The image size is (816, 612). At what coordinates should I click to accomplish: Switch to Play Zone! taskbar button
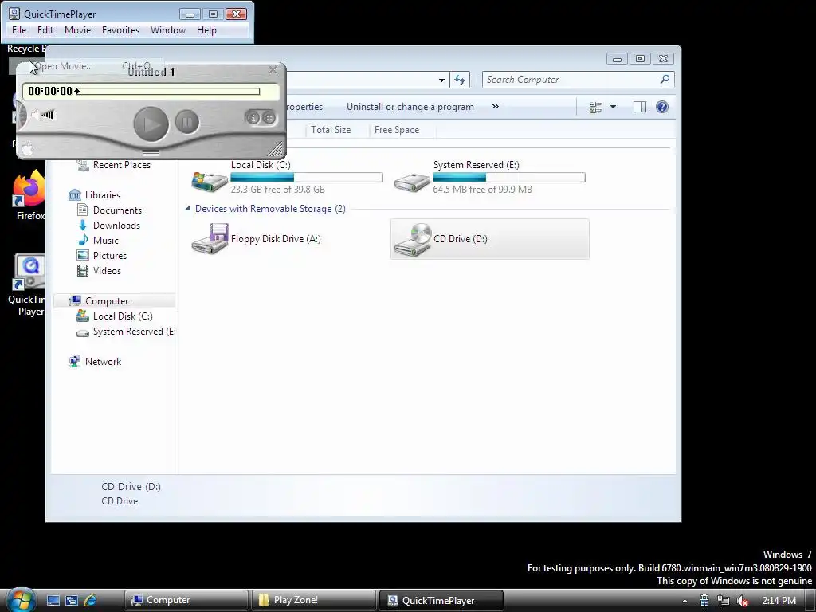click(313, 600)
